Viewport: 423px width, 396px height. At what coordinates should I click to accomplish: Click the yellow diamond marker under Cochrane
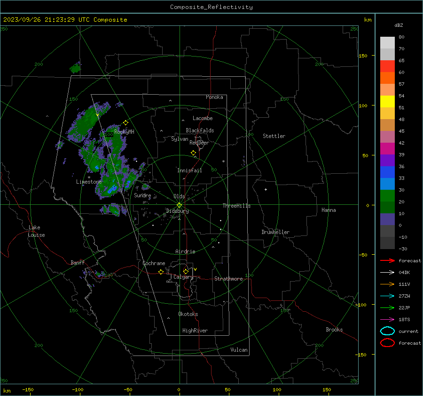coord(161,272)
